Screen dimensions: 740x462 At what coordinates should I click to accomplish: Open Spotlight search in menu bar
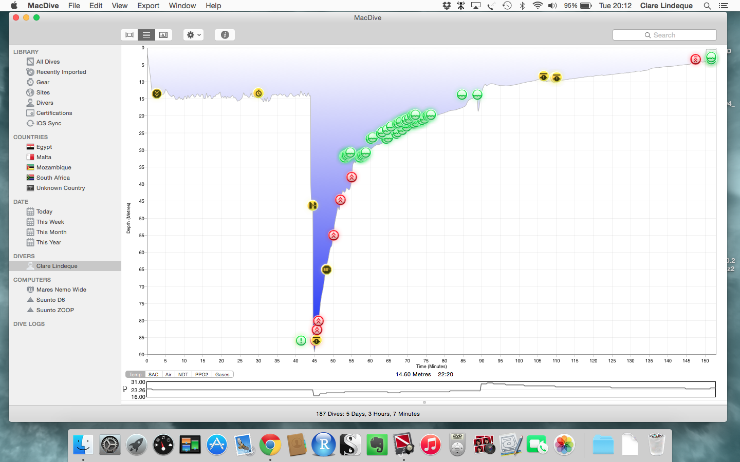click(707, 6)
